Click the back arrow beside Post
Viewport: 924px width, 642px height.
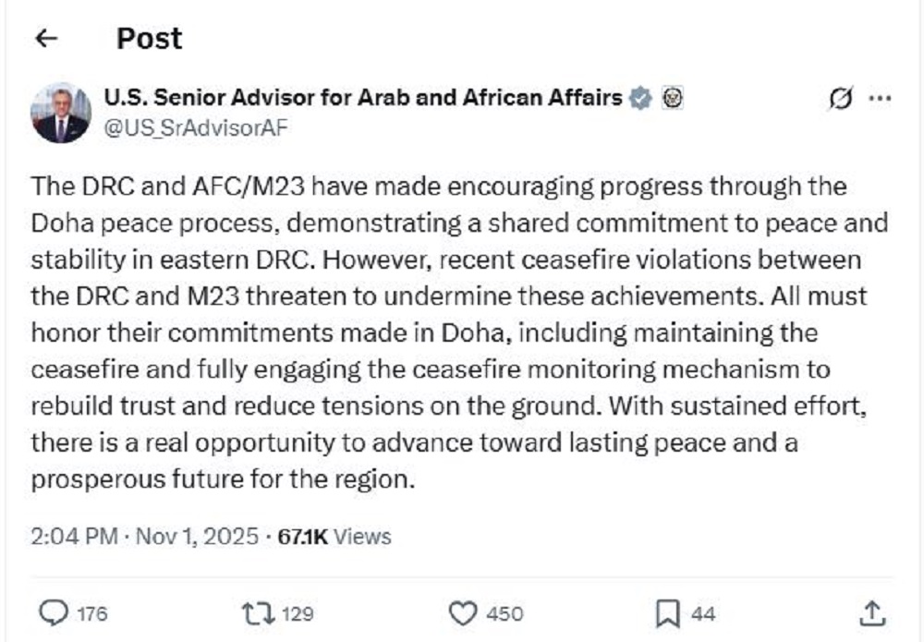pos(45,38)
